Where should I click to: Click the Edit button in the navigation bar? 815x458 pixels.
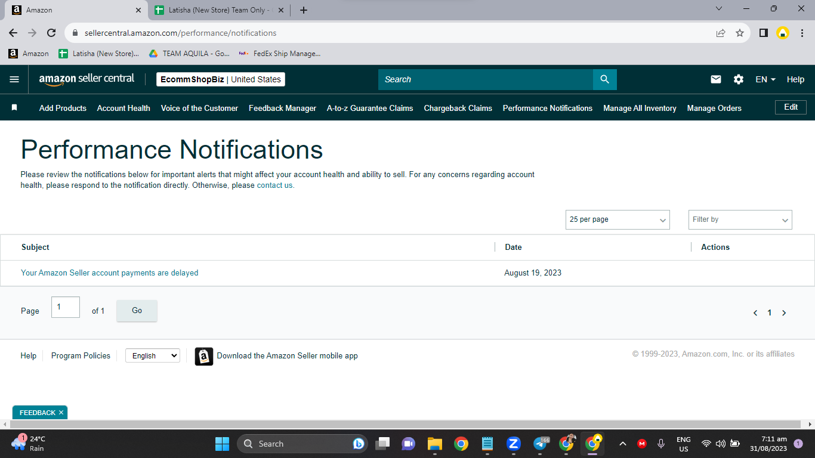click(791, 107)
